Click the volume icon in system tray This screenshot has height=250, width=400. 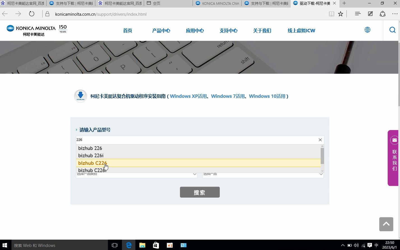click(x=356, y=245)
